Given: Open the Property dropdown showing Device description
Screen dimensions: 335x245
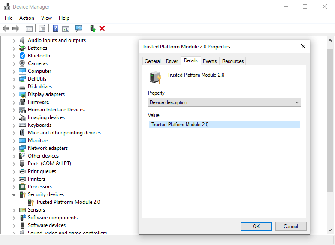Looking at the screenshot, I should point(224,102).
